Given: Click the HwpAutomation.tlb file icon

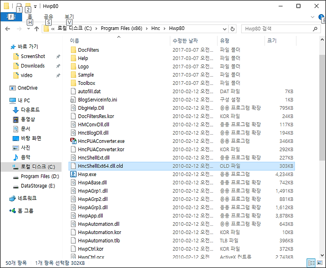Looking at the screenshot, I should click(73, 240).
